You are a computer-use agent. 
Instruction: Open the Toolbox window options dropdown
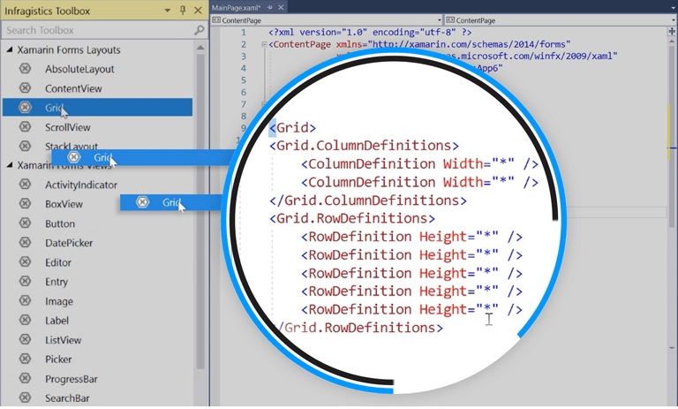click(x=169, y=11)
